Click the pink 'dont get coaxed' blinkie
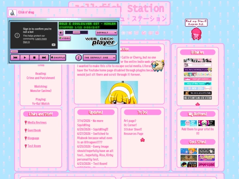The width and height of the screenshot is (239, 179). coord(198,79)
